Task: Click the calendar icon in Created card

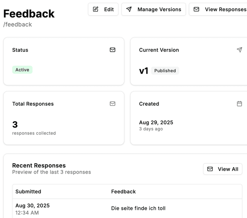Action: (239, 104)
